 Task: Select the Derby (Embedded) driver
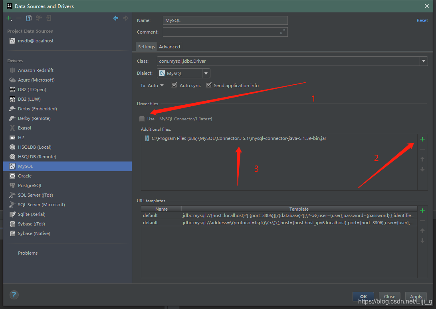[x=67, y=109]
